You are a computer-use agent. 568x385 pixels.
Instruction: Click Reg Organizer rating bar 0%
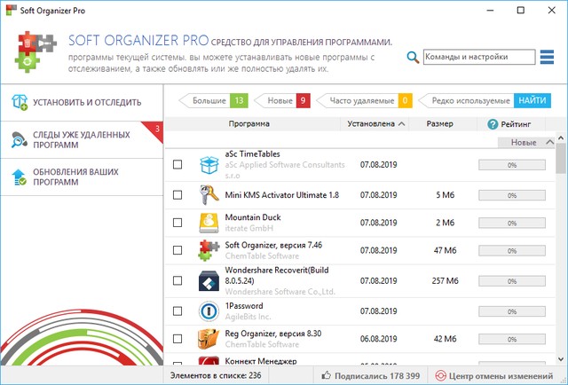pyautogui.click(x=512, y=340)
